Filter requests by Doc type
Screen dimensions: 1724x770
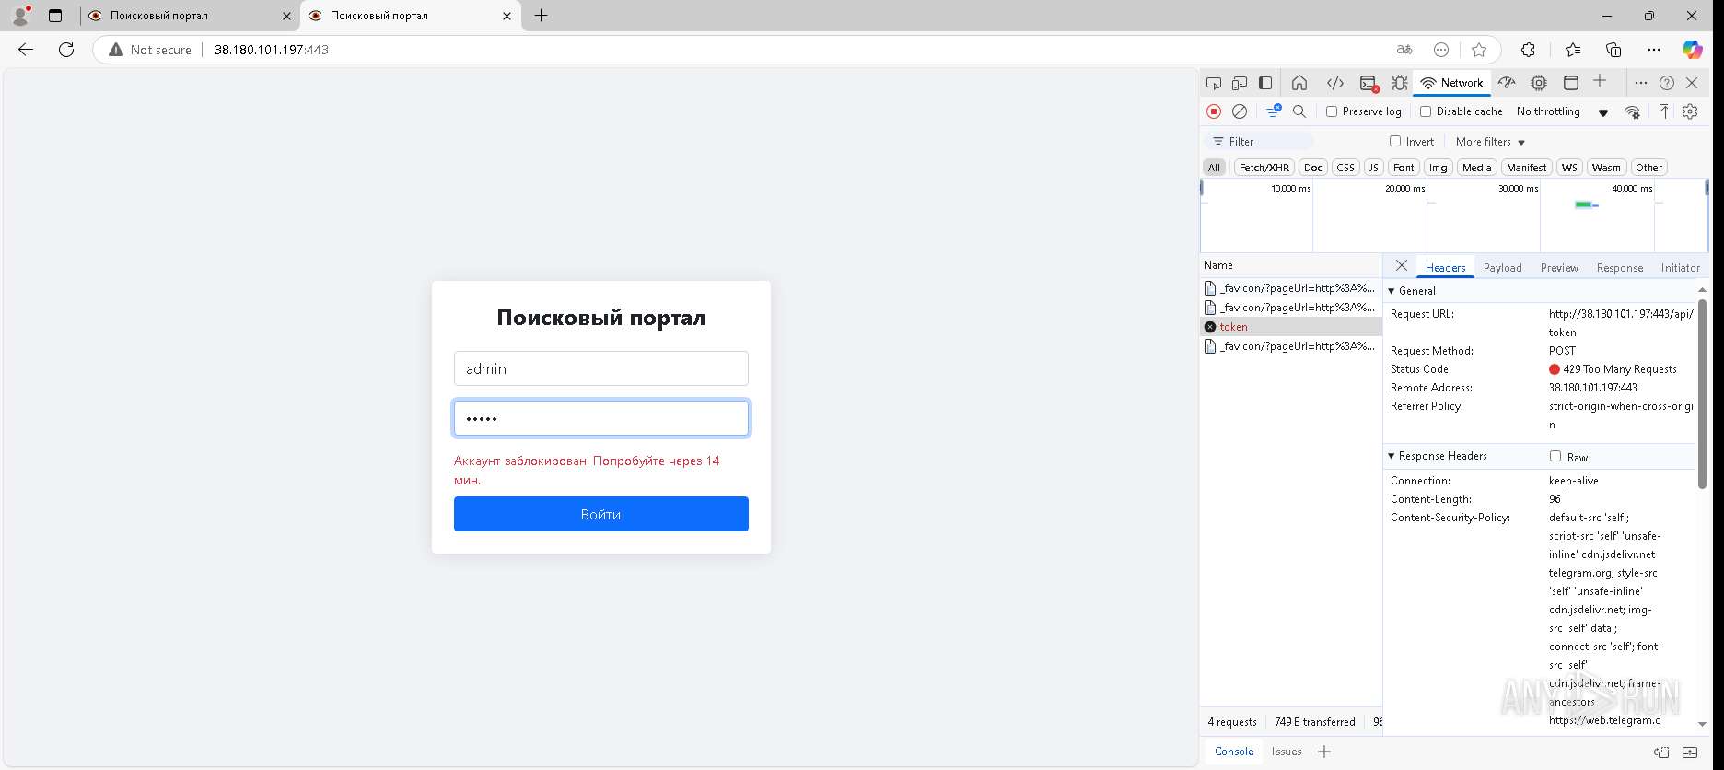click(1313, 168)
